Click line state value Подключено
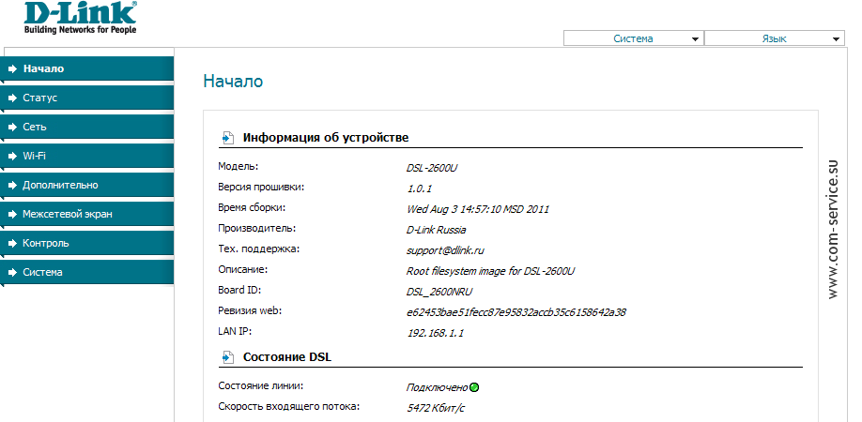Image resolution: width=862 pixels, height=422 pixels. (x=437, y=388)
